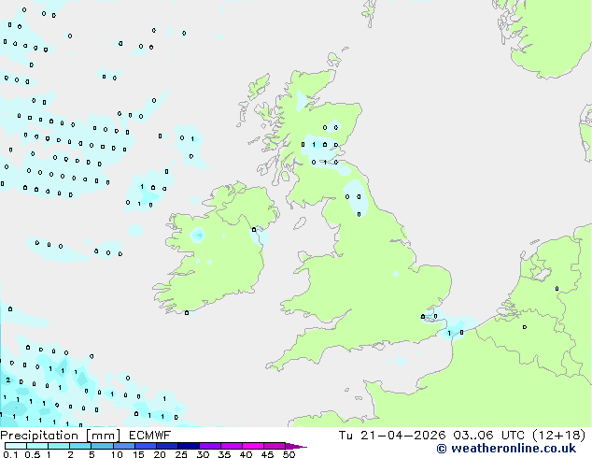
Task: Click the 'Precipitation [mm]' title text
Action: 60,436
